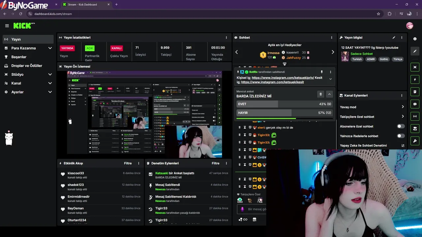
Task: Delete siwri's chat message via trash icon
Action: pyautogui.click(x=240, y=127)
